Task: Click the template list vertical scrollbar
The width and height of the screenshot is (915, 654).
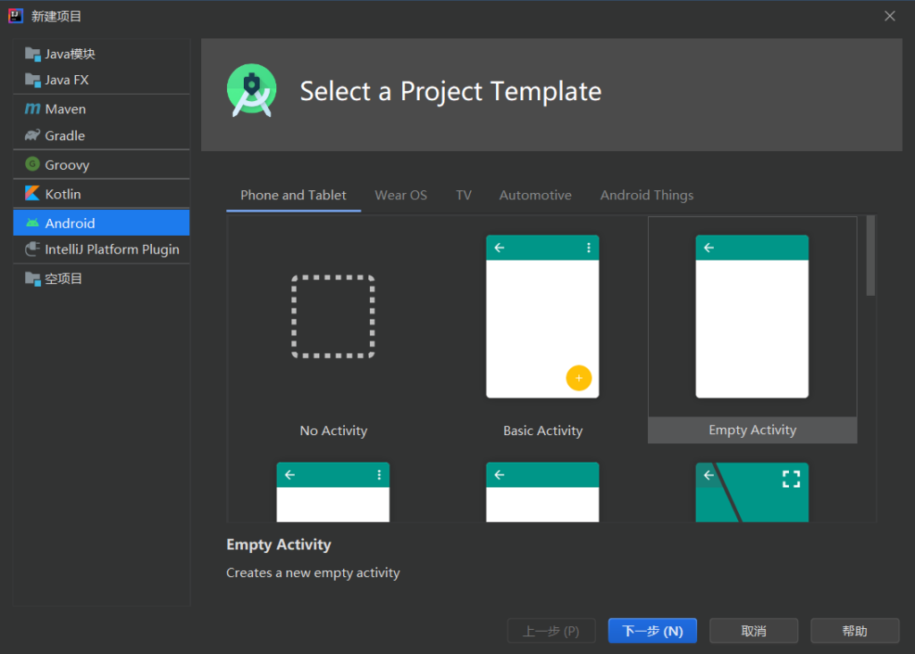Action: pyautogui.click(x=870, y=256)
